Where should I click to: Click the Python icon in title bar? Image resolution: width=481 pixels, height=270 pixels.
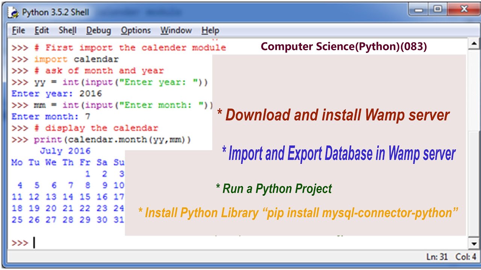point(14,13)
